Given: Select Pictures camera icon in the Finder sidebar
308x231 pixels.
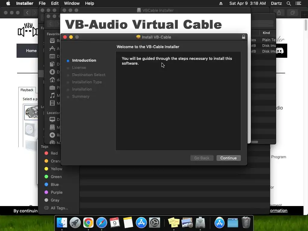Looking at the screenshot, I should pos(52,88).
